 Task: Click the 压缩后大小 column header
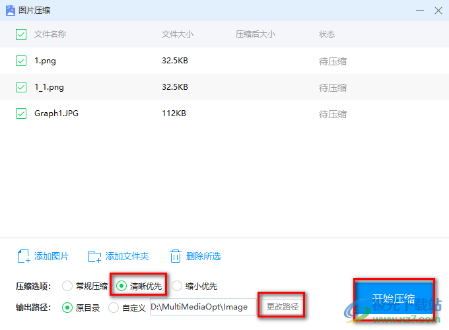256,34
